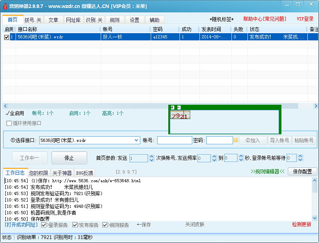Viewport: 319px width, 243px height.
Task: Click the 7921 captcha image
Action: (x=180, y=116)
